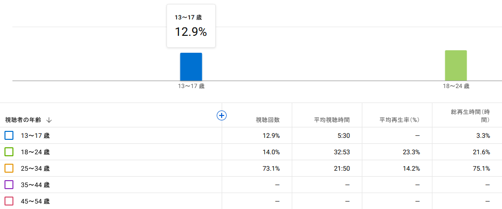Click the 13〜17 歳 axis label
The image size is (502, 209).
pyautogui.click(x=191, y=86)
